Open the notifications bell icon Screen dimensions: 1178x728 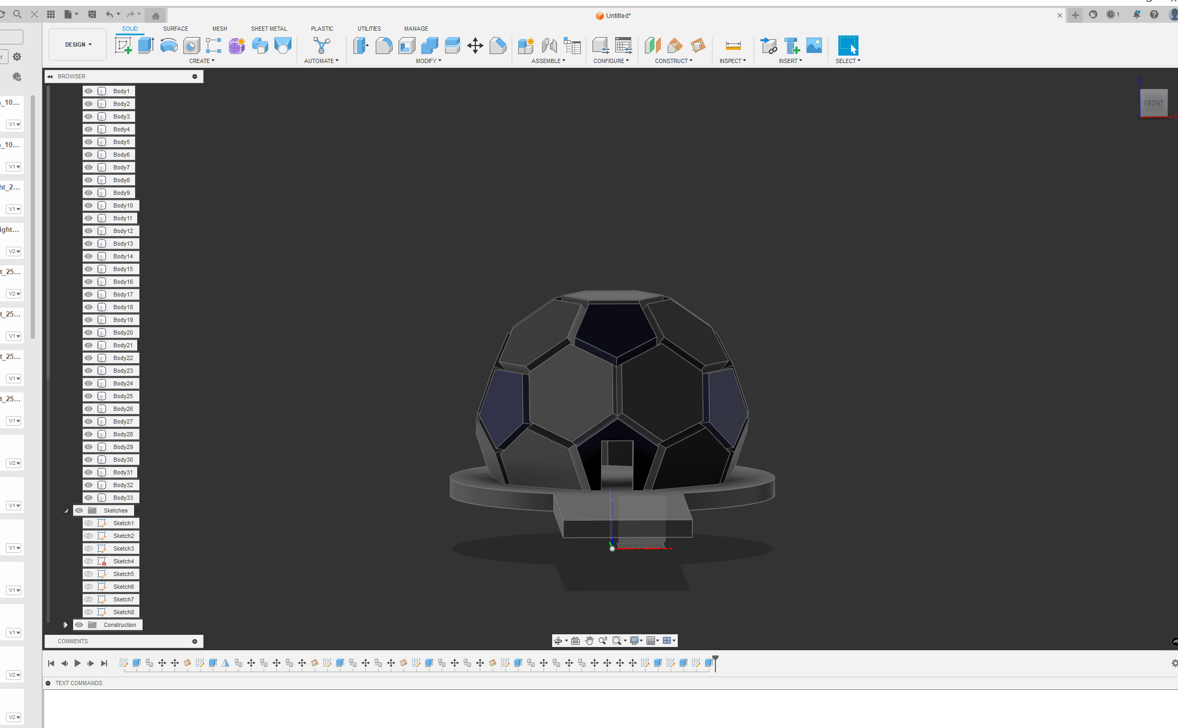[1136, 15]
